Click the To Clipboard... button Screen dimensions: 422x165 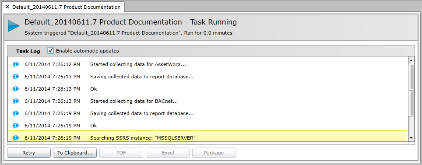[75, 153]
